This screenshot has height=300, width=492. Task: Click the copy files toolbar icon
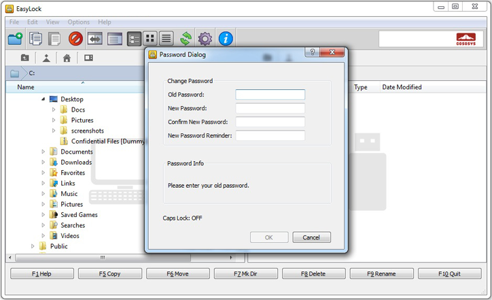tap(35, 39)
